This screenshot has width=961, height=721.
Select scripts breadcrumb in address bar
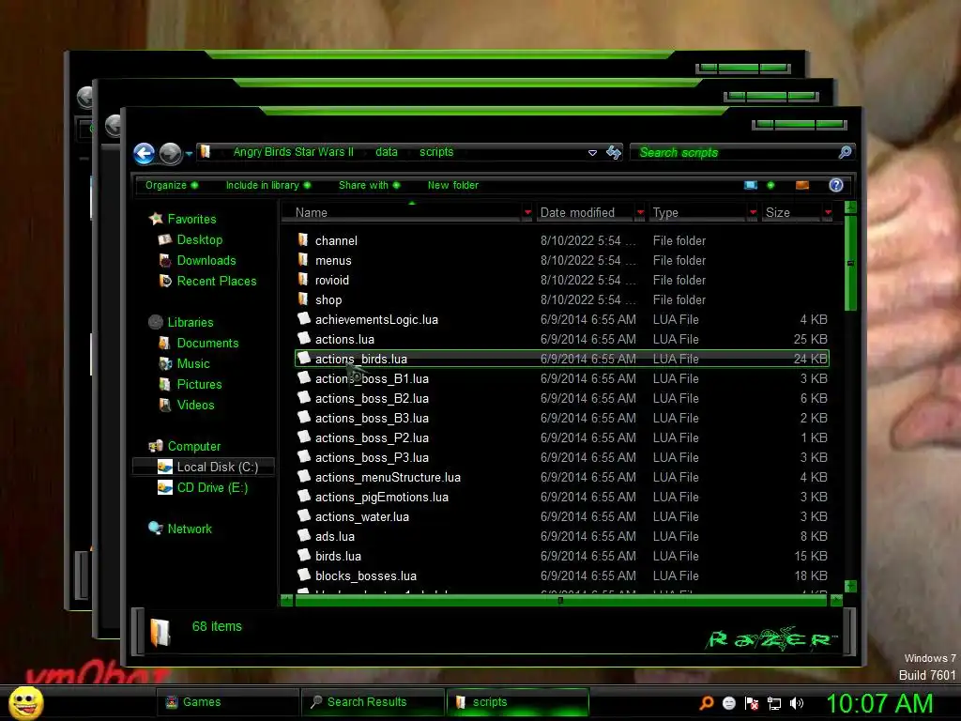coord(436,152)
